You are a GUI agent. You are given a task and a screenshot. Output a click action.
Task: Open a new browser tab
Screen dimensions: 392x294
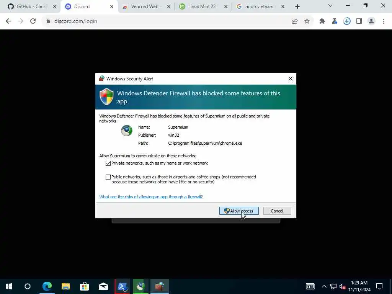[x=297, y=7]
